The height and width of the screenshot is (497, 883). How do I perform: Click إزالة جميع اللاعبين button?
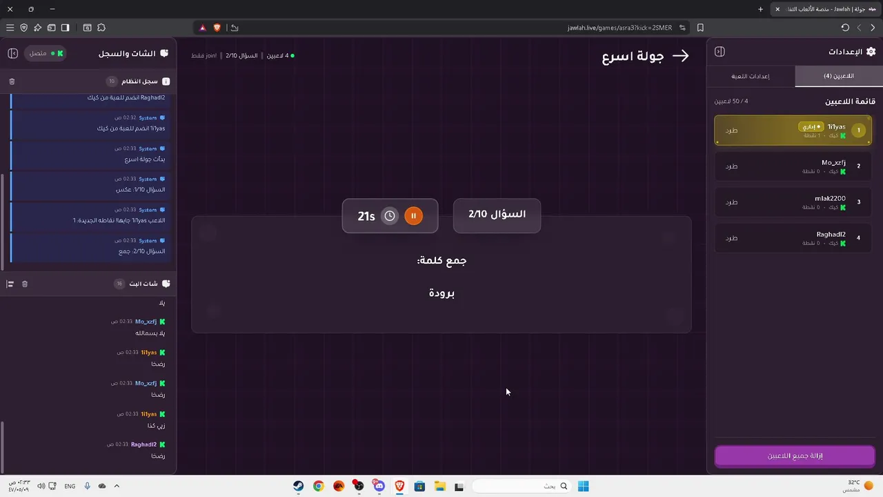795,456
